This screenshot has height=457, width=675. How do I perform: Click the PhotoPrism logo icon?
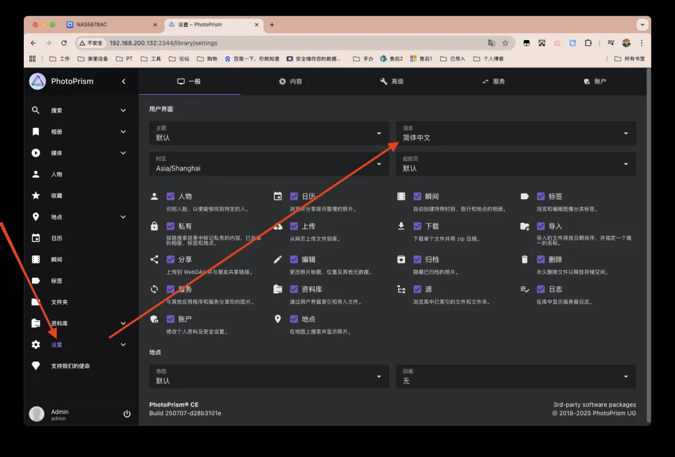point(38,81)
